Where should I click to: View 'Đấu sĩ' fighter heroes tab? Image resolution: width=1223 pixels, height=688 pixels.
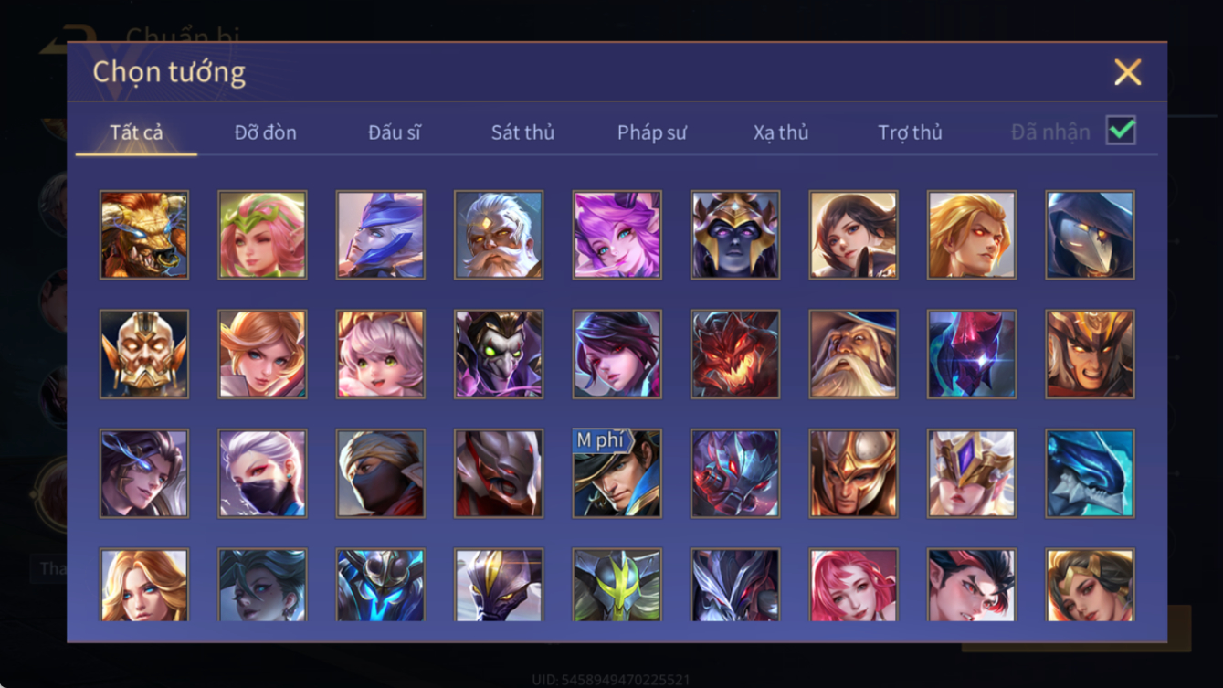394,132
